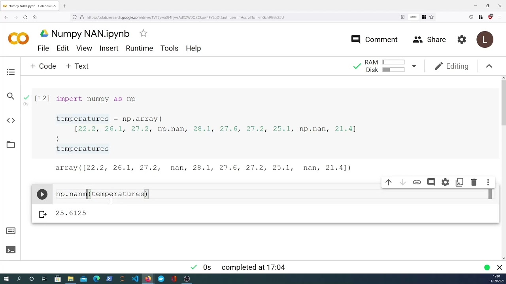
Task: Open the Comment panel
Action: pos(374,39)
